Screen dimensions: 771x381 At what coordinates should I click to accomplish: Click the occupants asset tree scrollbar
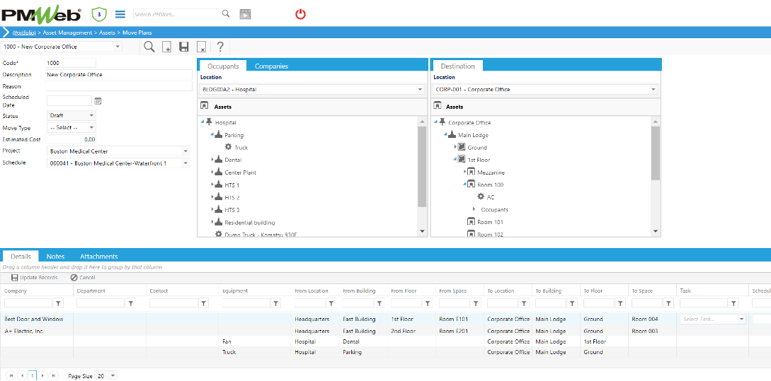pos(423,167)
